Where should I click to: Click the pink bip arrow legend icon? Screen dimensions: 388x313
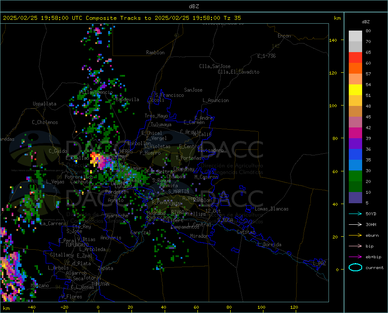coord(355,246)
